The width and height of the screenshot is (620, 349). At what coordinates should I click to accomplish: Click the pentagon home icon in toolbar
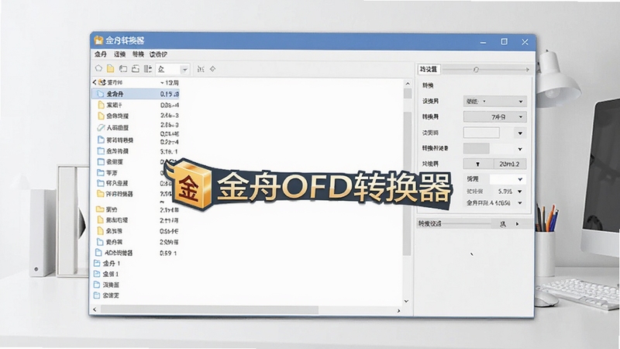point(98,68)
